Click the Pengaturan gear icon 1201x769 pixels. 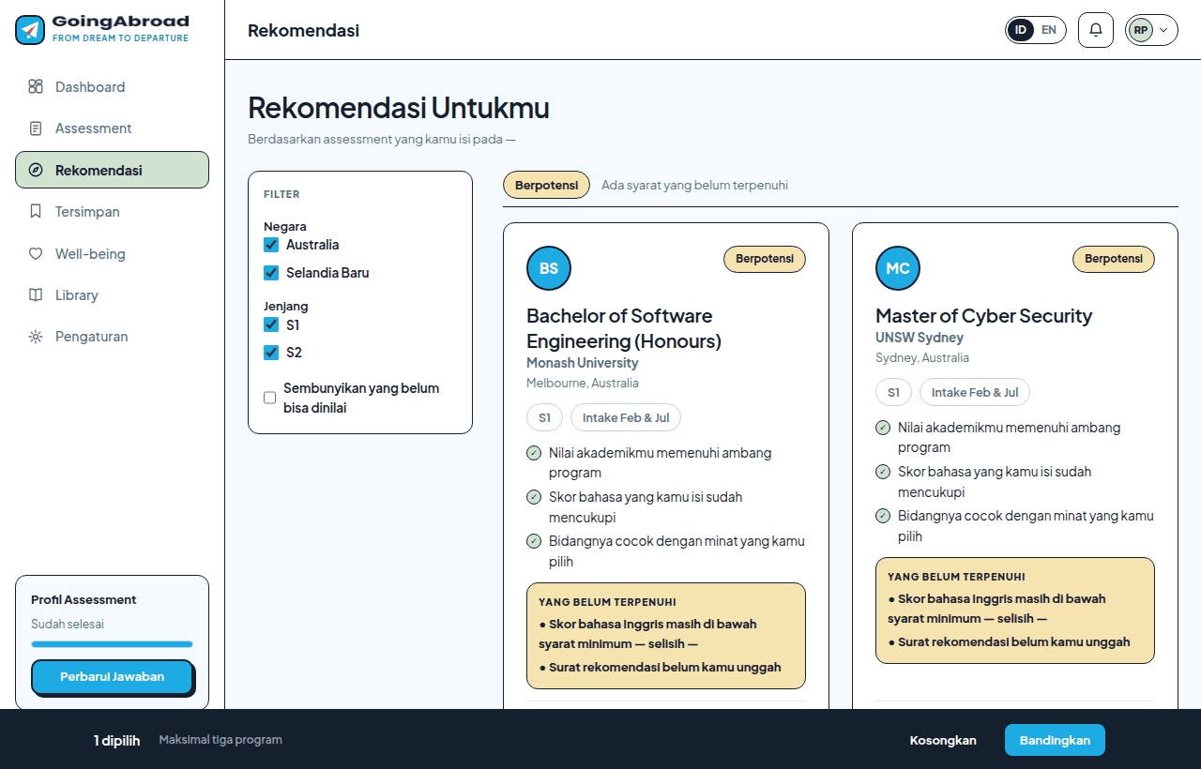[36, 337]
